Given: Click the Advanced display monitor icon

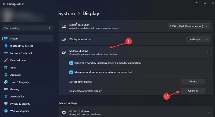Looking at the screenshot, I should coord(64,112).
